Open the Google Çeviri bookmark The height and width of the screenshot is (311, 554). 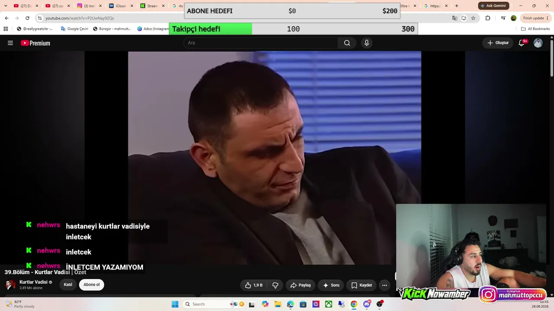click(74, 29)
